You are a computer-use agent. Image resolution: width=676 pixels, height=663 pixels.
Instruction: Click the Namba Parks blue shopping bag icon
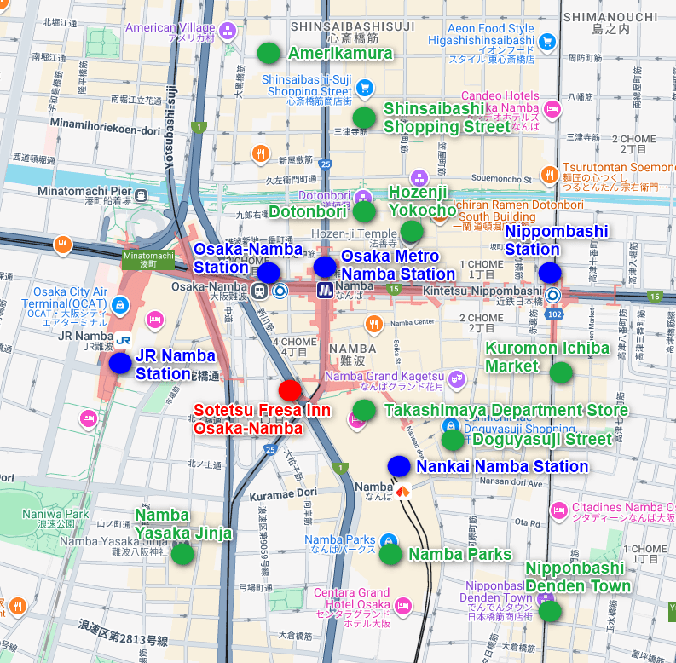pos(389,540)
